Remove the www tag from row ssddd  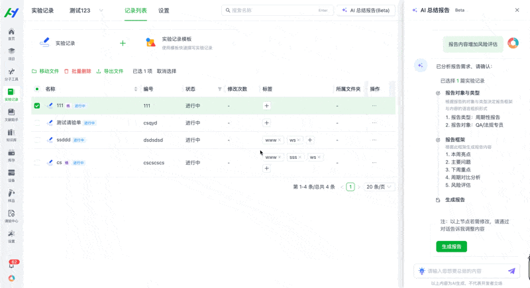point(279,140)
